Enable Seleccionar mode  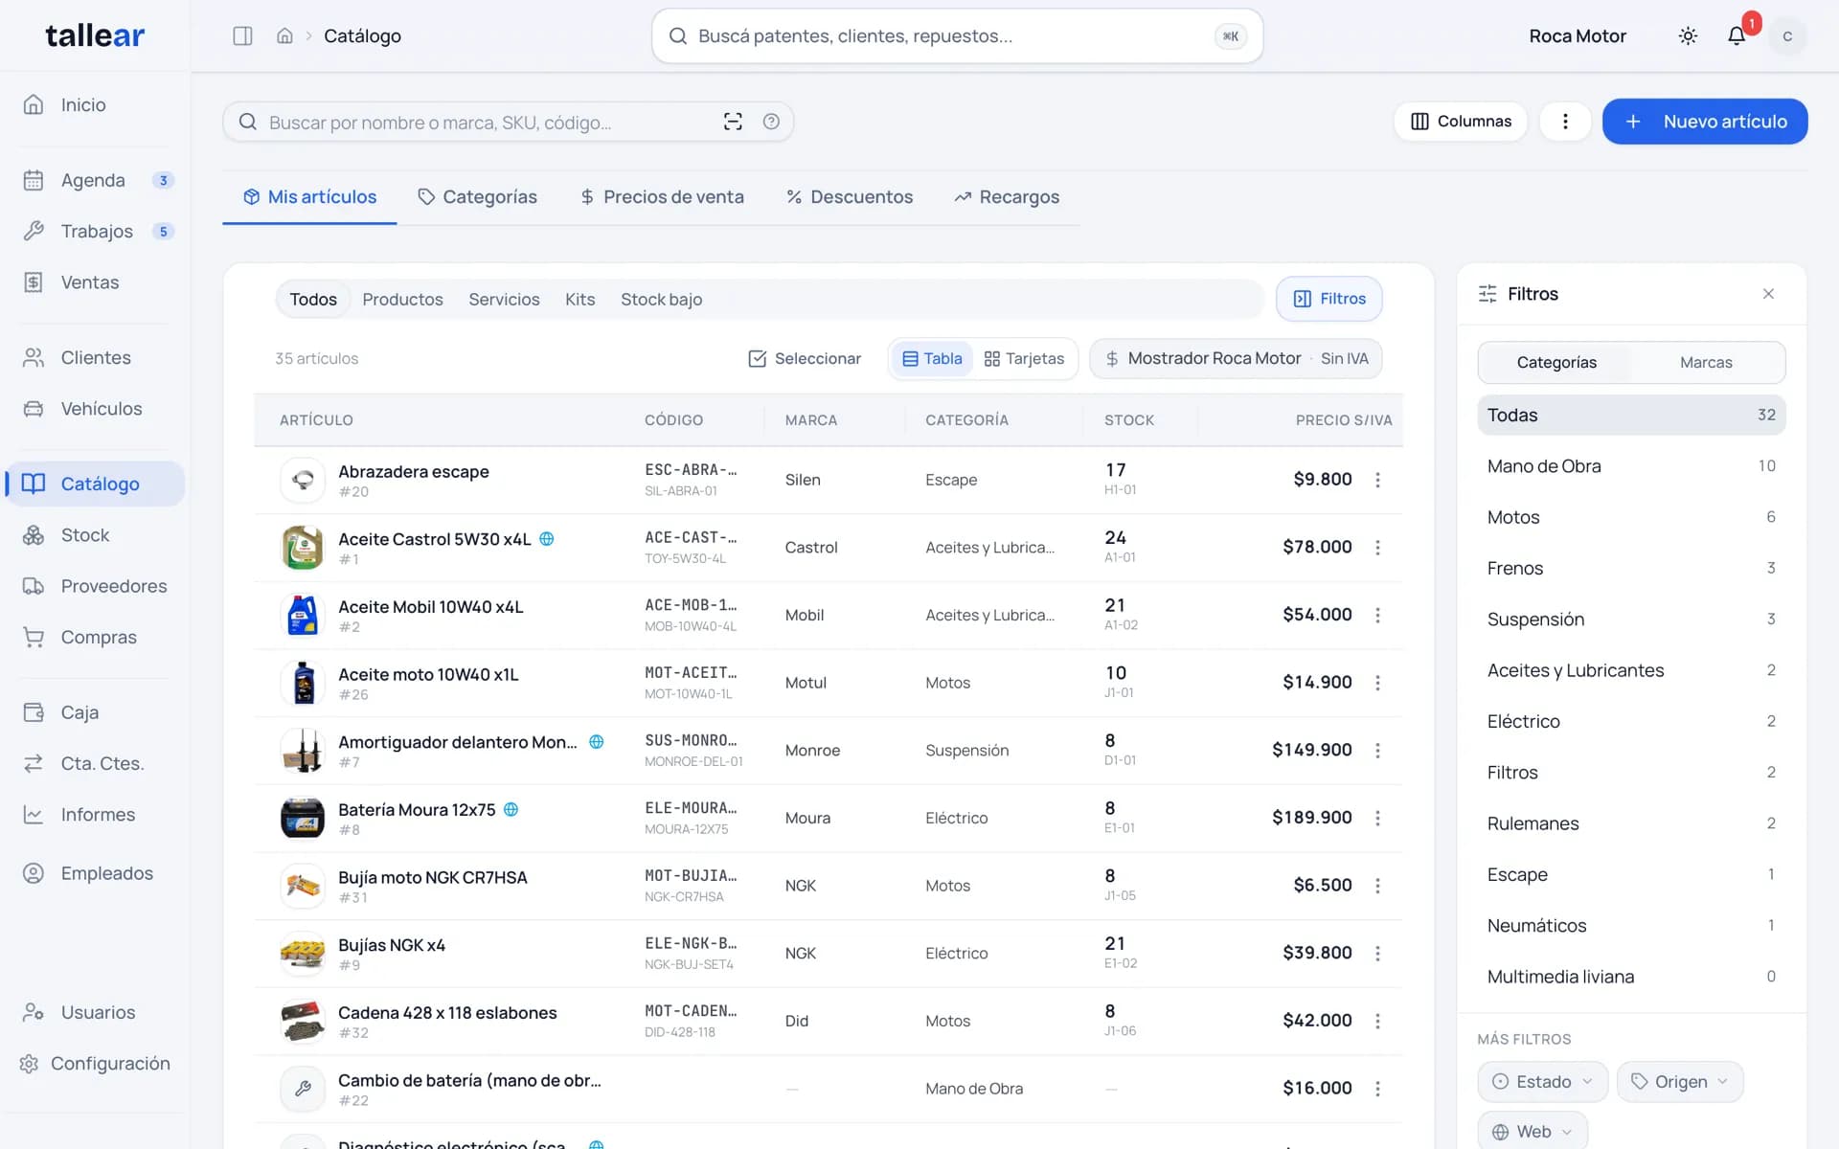click(805, 358)
